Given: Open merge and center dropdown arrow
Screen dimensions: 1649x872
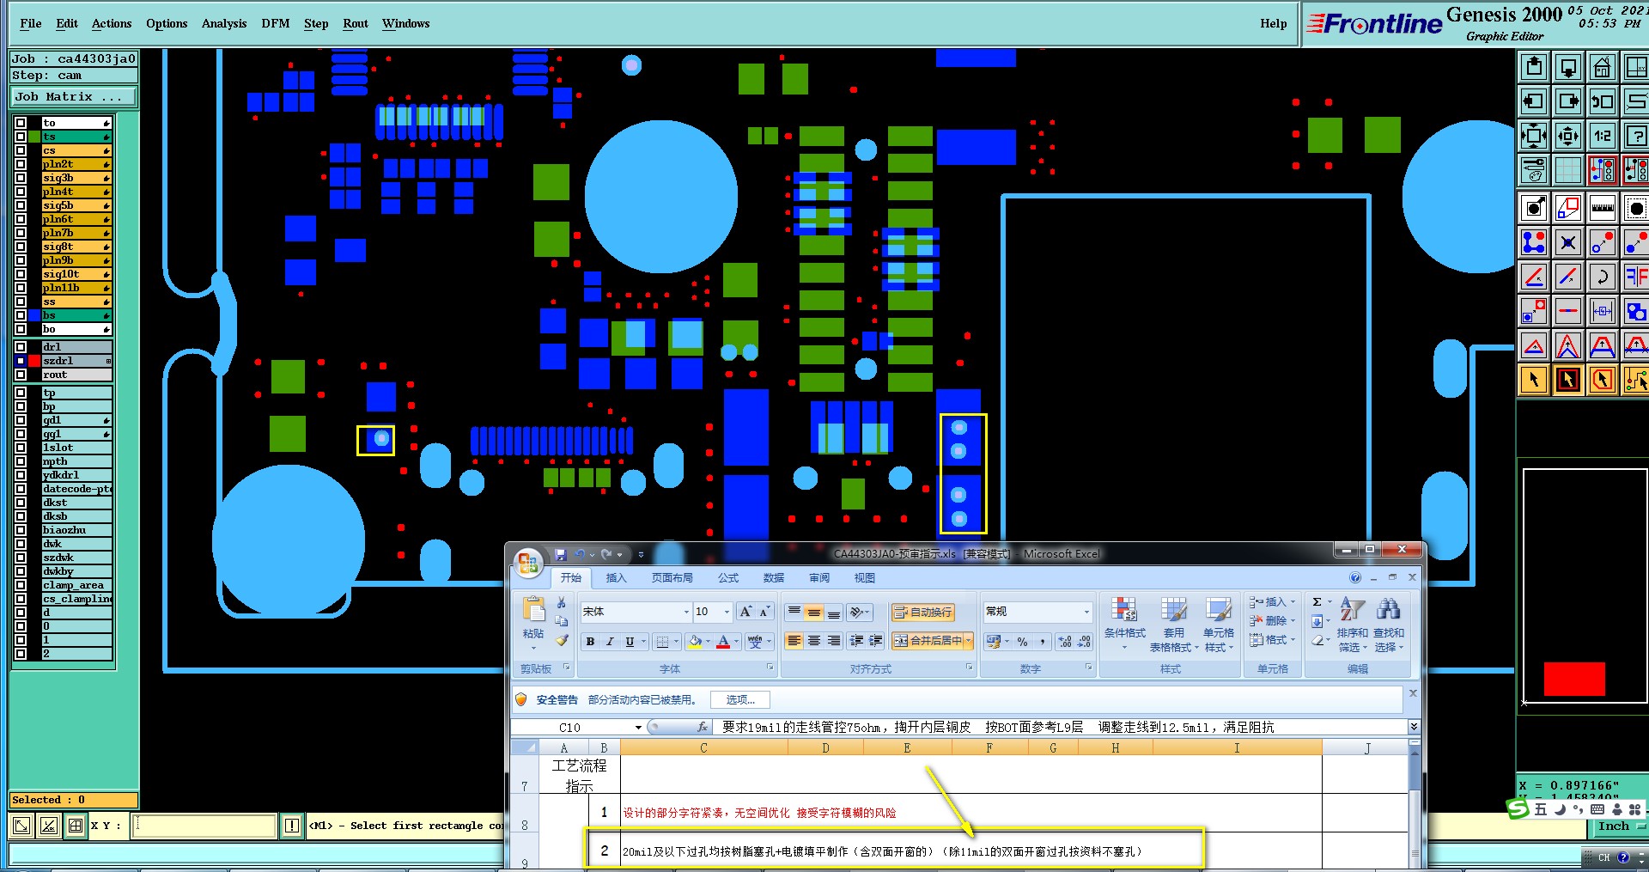Looking at the screenshot, I should tap(969, 641).
